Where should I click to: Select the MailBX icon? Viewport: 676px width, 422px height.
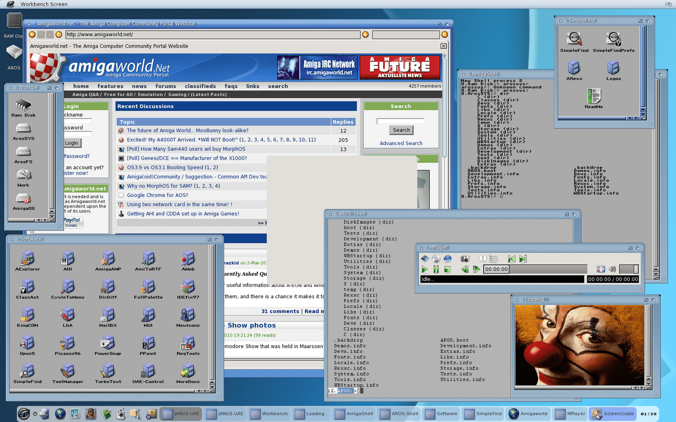pyautogui.click(x=108, y=317)
